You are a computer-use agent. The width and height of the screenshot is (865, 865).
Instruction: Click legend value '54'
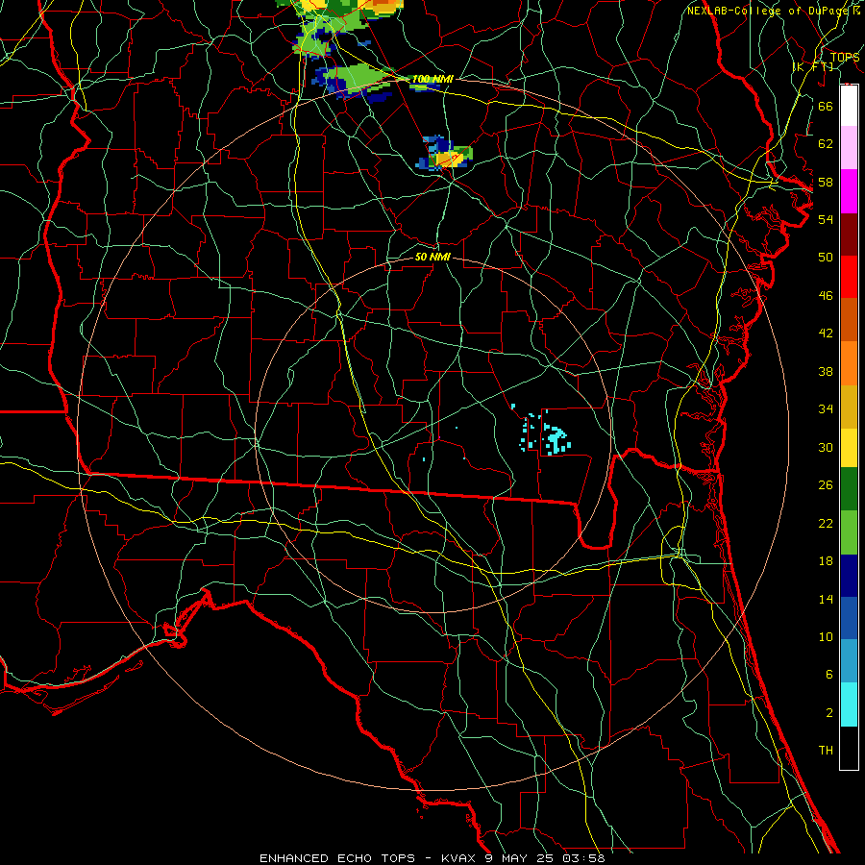point(826,219)
